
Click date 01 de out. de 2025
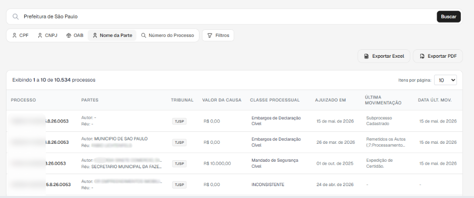[x=335, y=164]
